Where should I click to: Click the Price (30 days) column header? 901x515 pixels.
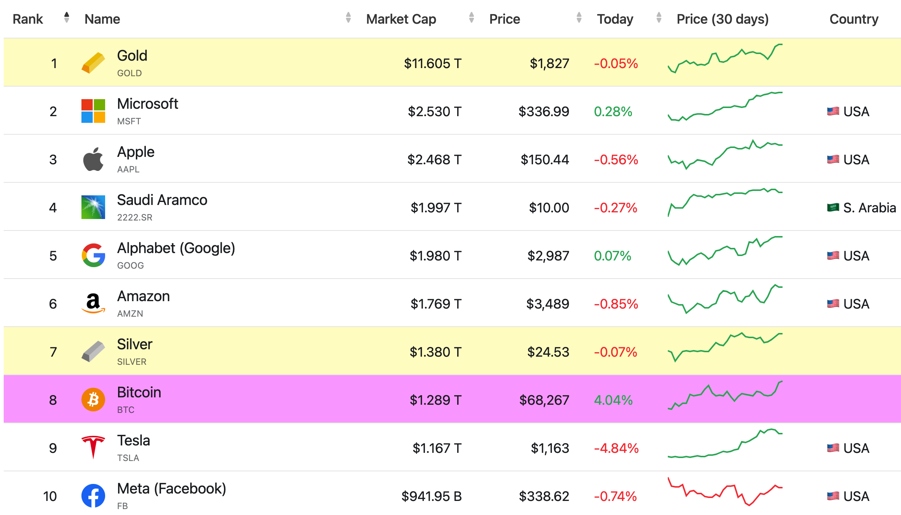pyautogui.click(x=722, y=19)
